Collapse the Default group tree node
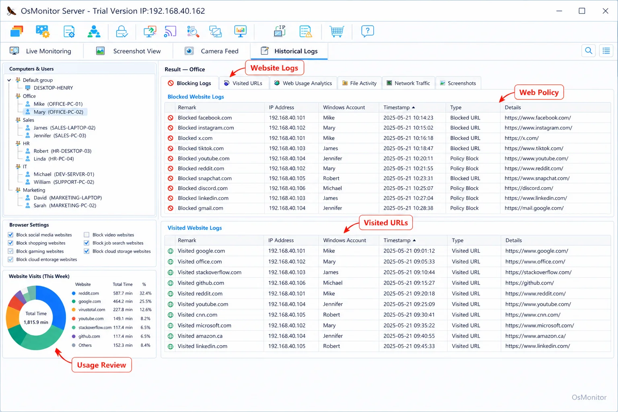Screen dimensions: 618x412 tap(9, 80)
